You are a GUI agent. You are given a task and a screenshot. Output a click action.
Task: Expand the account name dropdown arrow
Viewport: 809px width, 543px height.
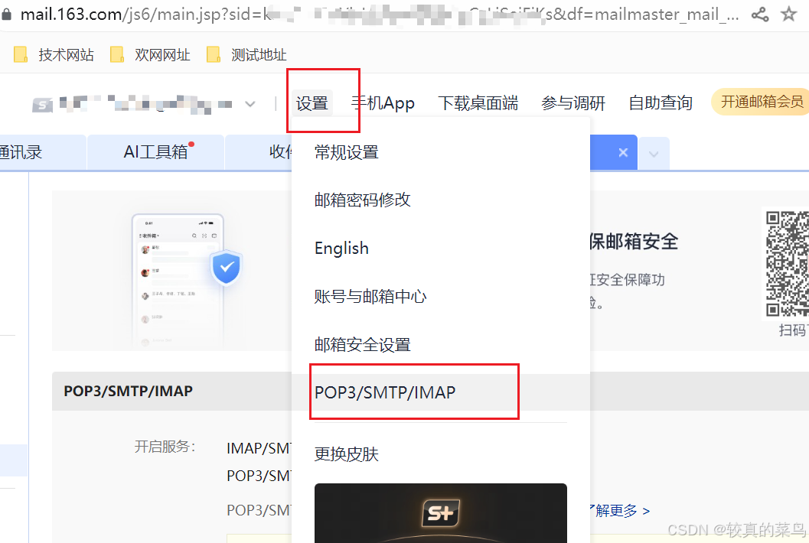coord(250,104)
